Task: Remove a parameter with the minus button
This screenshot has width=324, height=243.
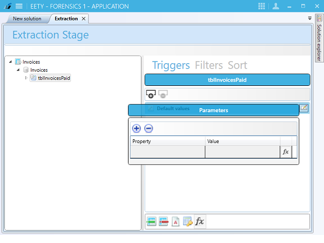Action: pyautogui.click(x=148, y=129)
